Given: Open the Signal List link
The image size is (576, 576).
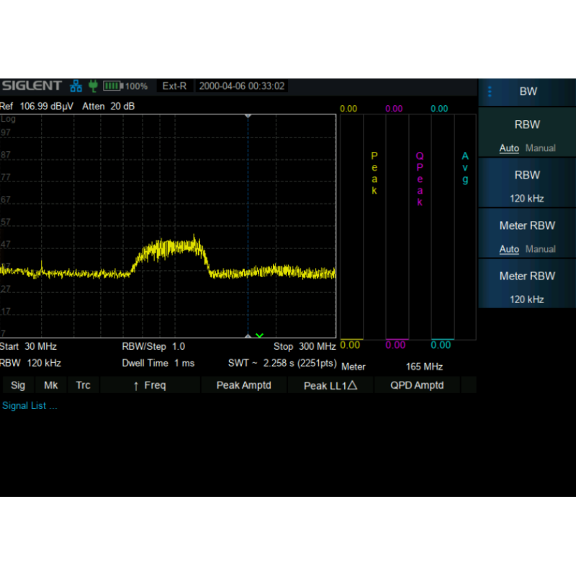Looking at the screenshot, I should 30,406.
